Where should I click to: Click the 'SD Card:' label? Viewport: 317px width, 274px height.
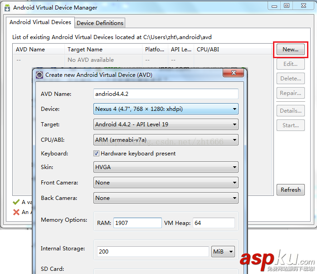pos(52,269)
